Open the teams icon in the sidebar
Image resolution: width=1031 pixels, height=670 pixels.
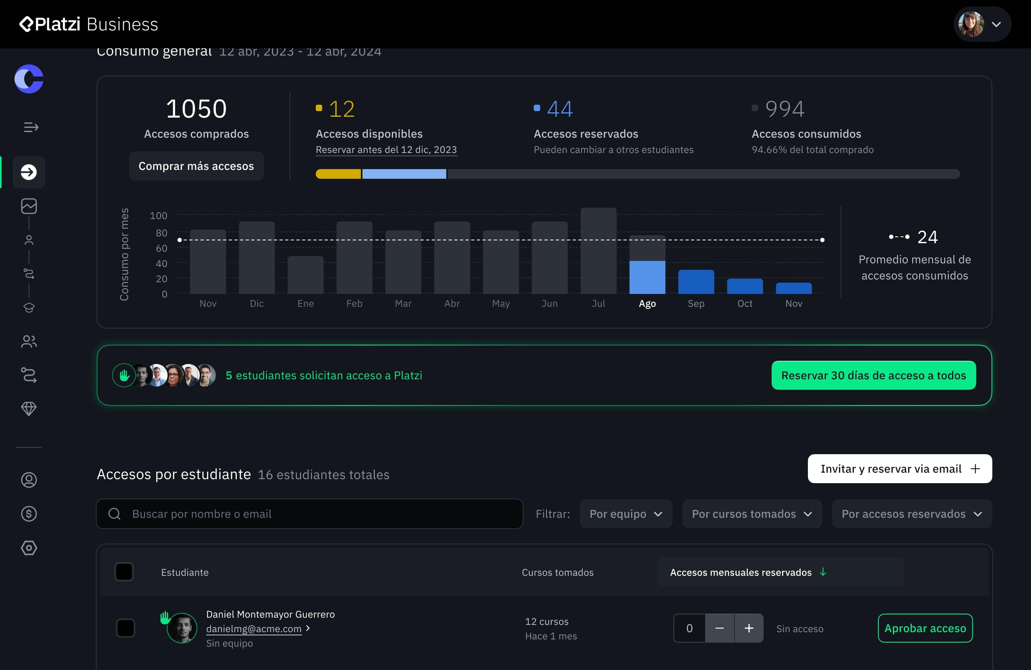(29, 341)
